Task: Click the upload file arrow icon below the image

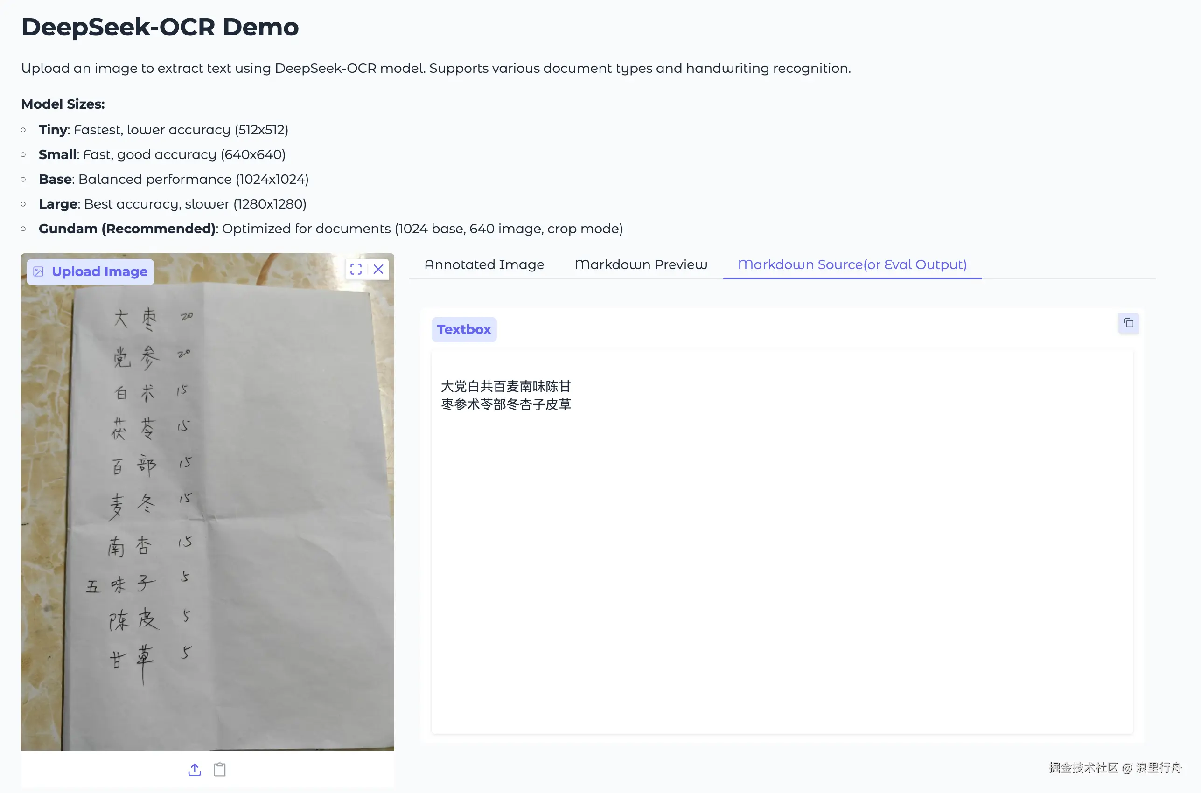Action: (195, 769)
